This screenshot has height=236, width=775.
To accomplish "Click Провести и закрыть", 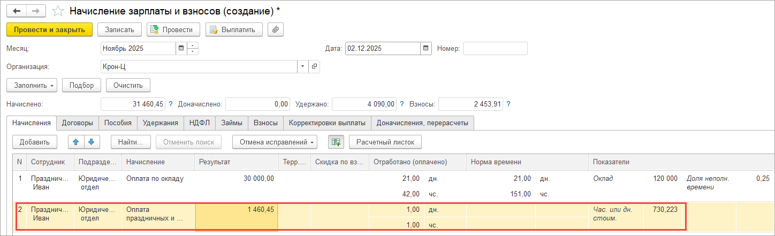I will click(x=49, y=29).
